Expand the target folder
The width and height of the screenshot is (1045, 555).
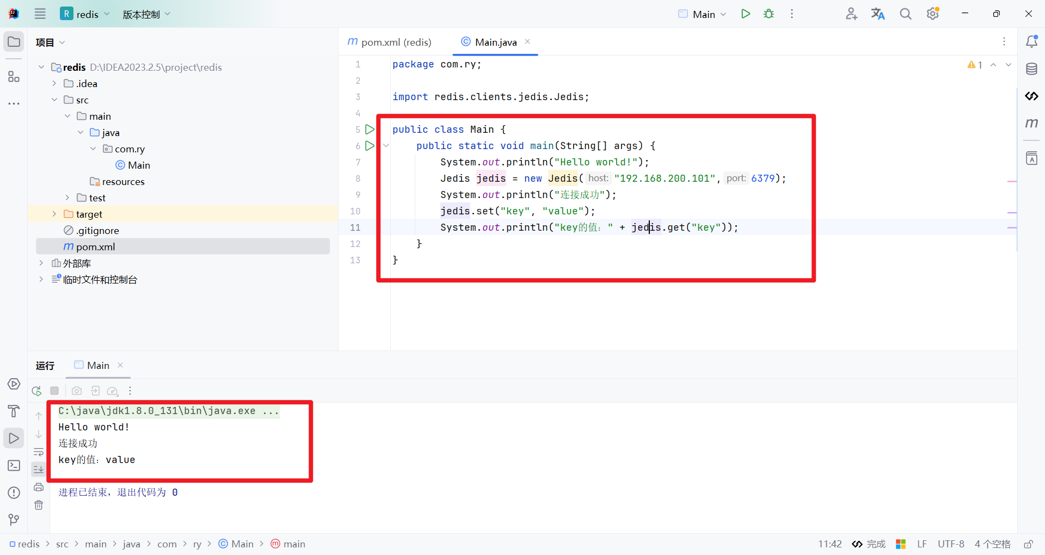(x=54, y=214)
